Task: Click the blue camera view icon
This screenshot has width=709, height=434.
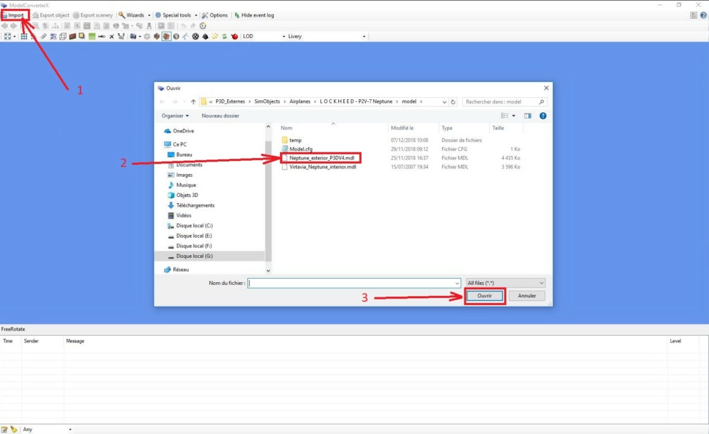Action: coord(132,36)
